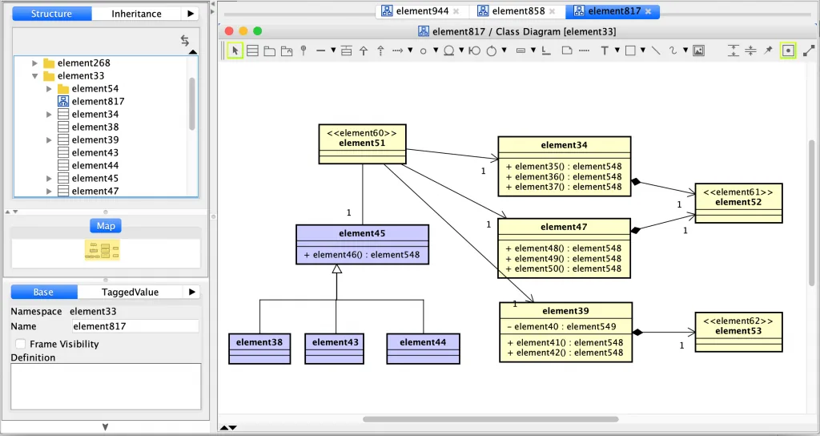
Task: Collapse element33 folder in tree
Action: (x=34, y=76)
